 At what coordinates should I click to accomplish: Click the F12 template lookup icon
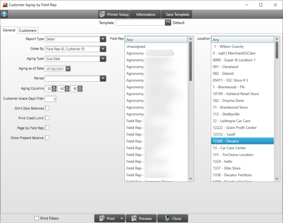168,23
